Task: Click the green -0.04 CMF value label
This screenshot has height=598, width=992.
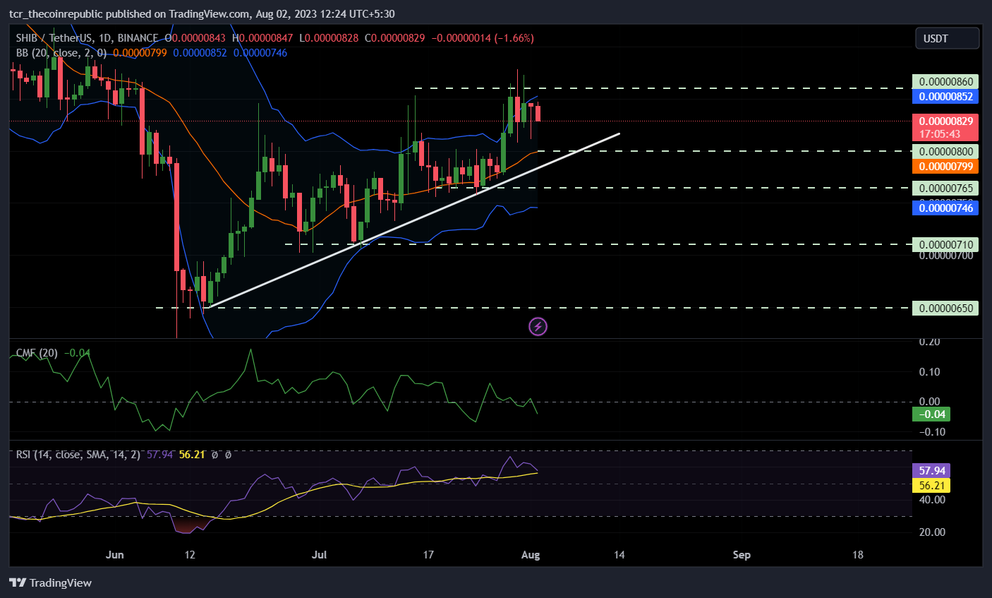Action: pos(931,414)
